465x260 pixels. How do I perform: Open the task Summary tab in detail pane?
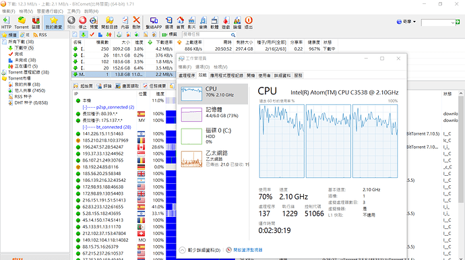tap(154, 86)
